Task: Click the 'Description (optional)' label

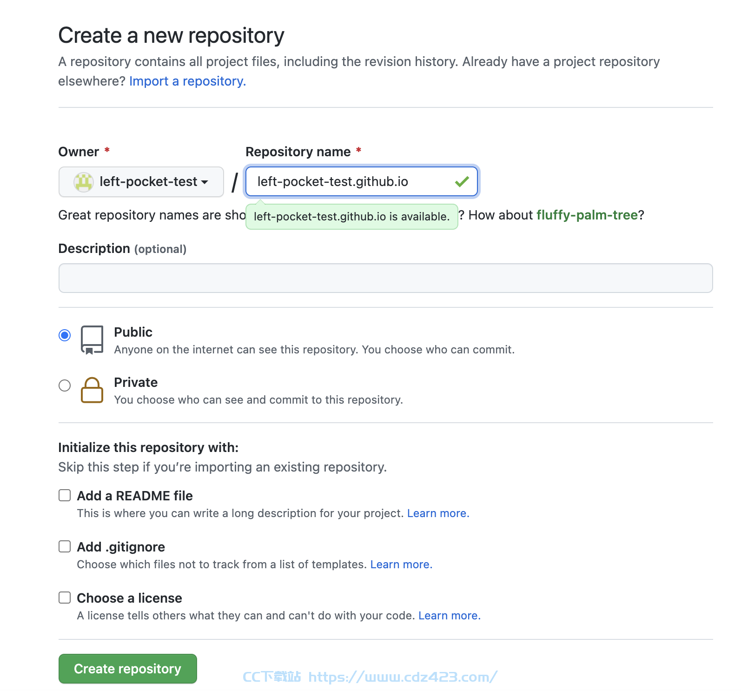Action: click(x=122, y=249)
